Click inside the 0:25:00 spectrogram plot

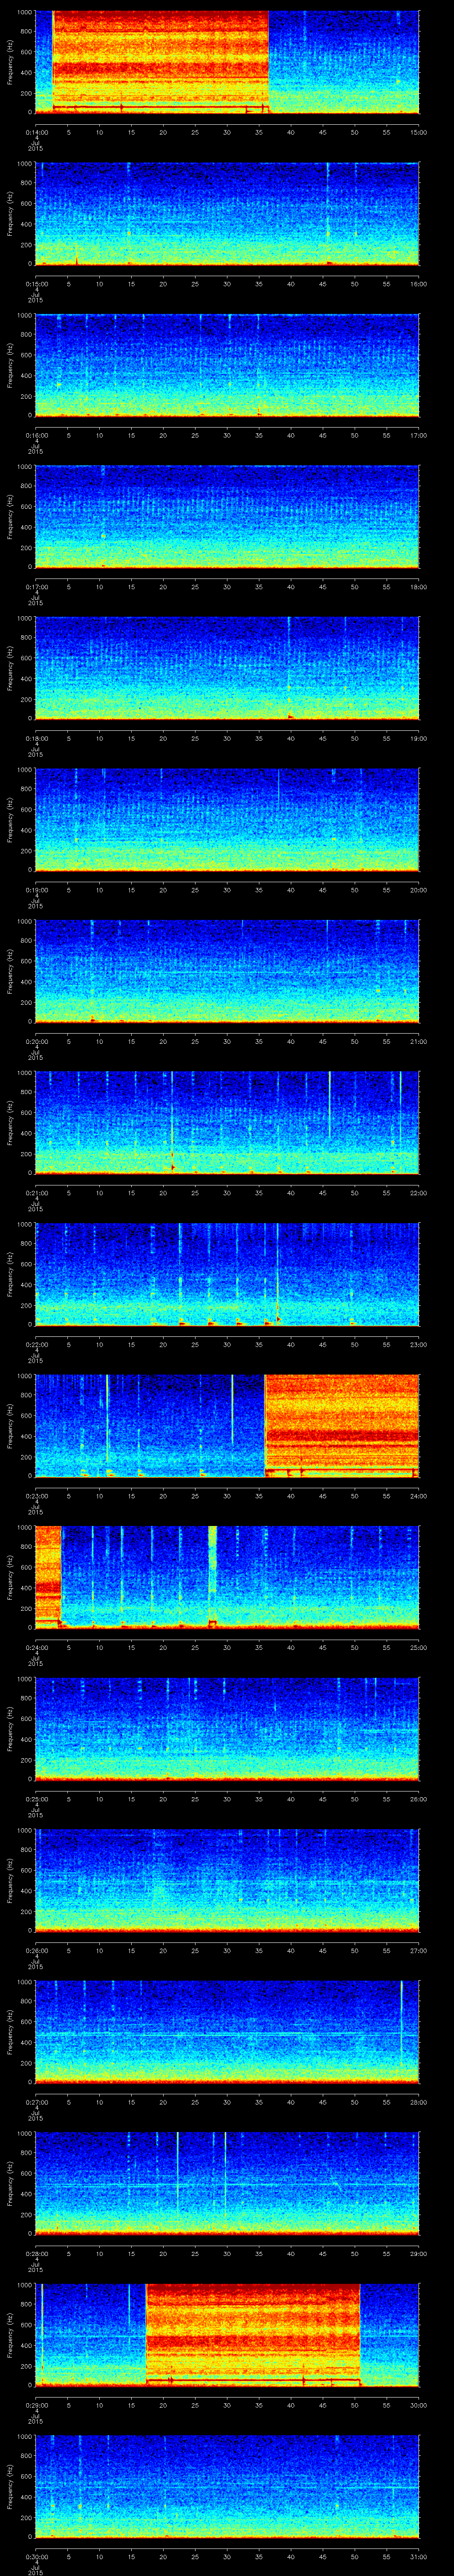tap(227, 1729)
